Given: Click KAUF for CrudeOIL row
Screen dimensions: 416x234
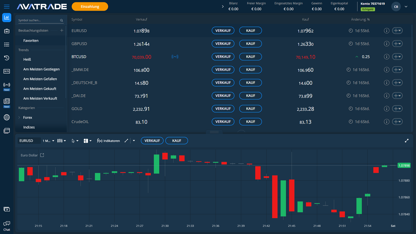Looking at the screenshot, I should 250,122.
